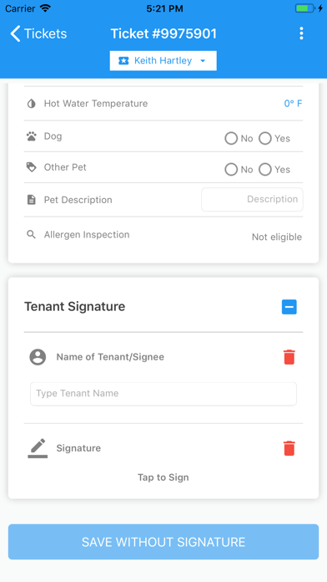327x582 pixels.
Task: Tap the Allergen Inspection magnifier icon
Action: (32, 235)
